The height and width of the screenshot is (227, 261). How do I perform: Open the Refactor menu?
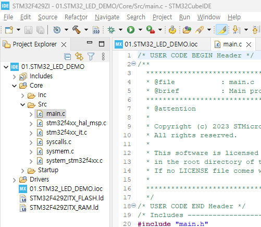(76, 17)
